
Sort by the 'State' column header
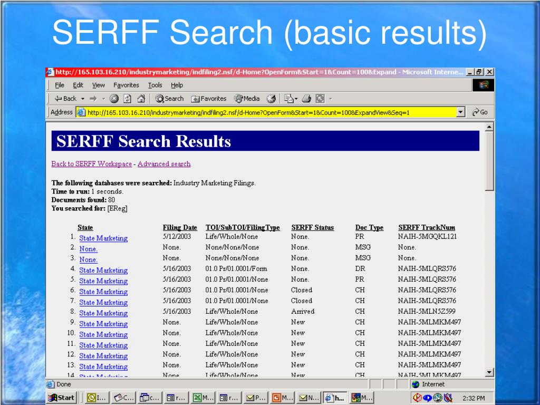click(x=85, y=228)
